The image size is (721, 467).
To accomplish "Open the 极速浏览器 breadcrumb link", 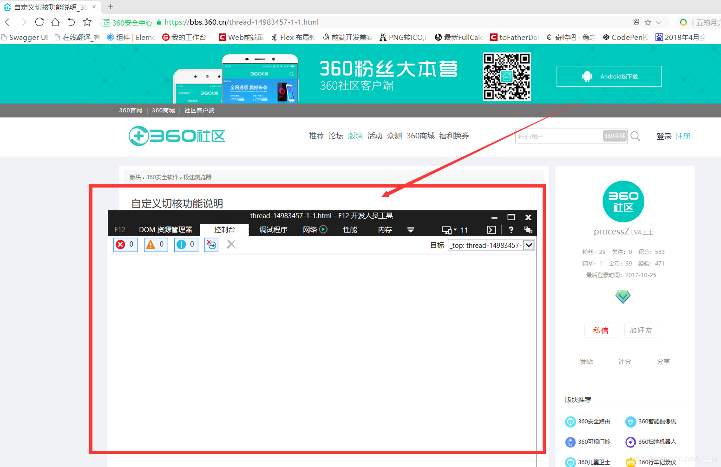I will pyautogui.click(x=197, y=177).
